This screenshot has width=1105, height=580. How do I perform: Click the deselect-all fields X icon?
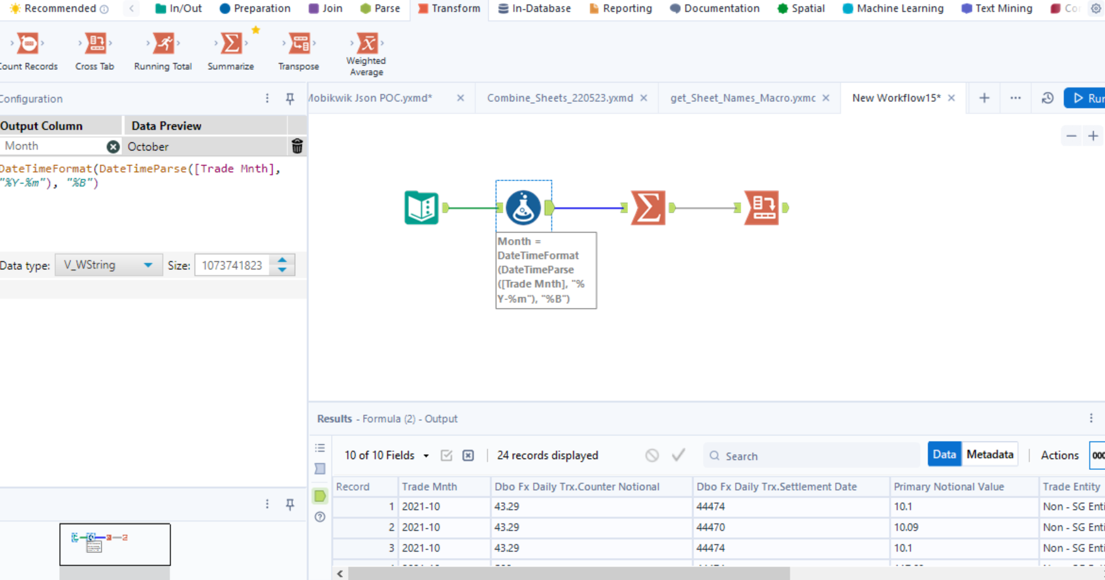[x=468, y=455]
